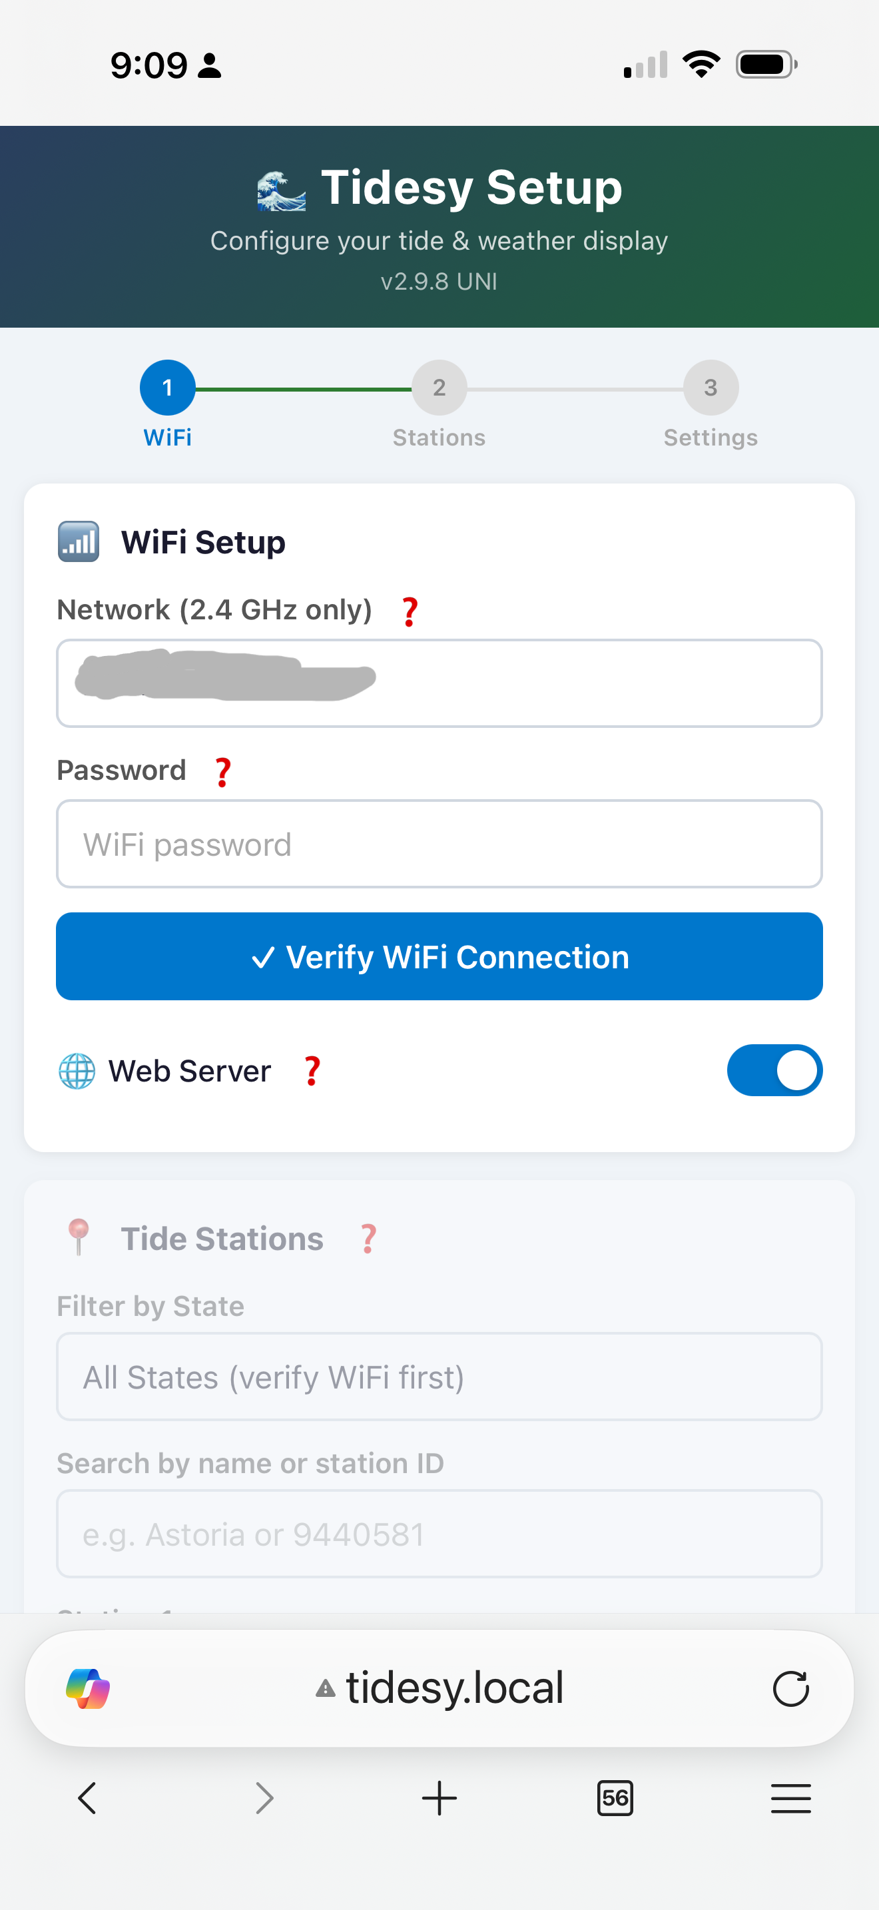The width and height of the screenshot is (879, 1910).
Task: Go back to the previous page
Action: 87,1798
